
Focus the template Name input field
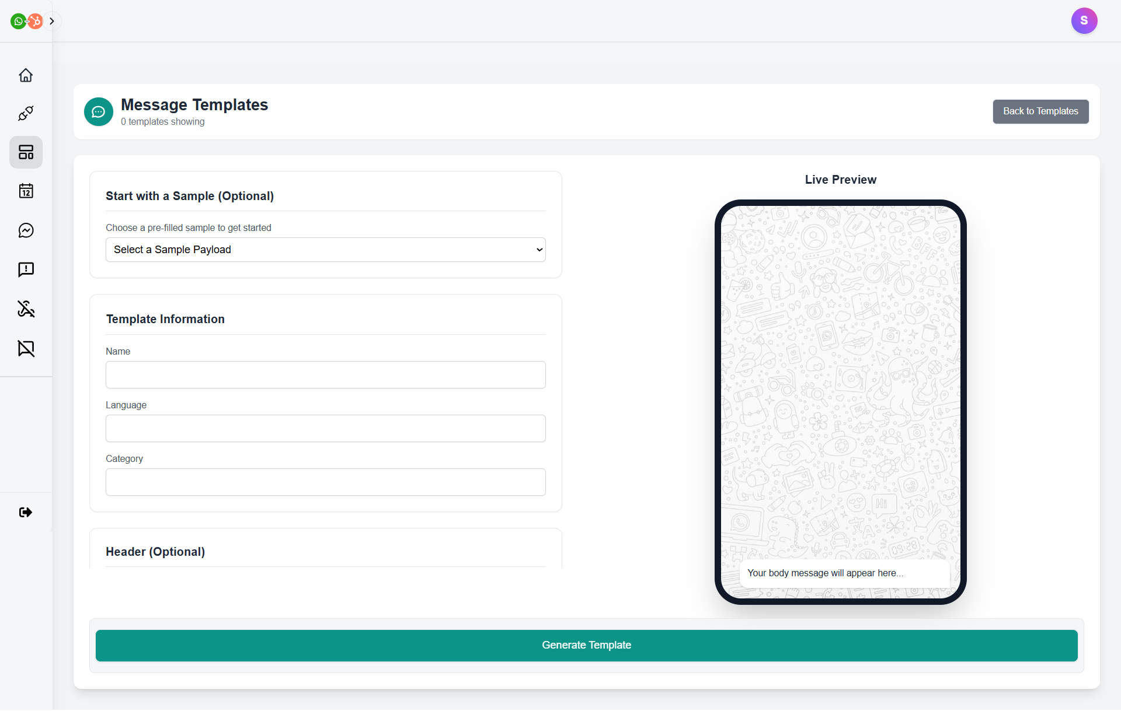(x=325, y=374)
